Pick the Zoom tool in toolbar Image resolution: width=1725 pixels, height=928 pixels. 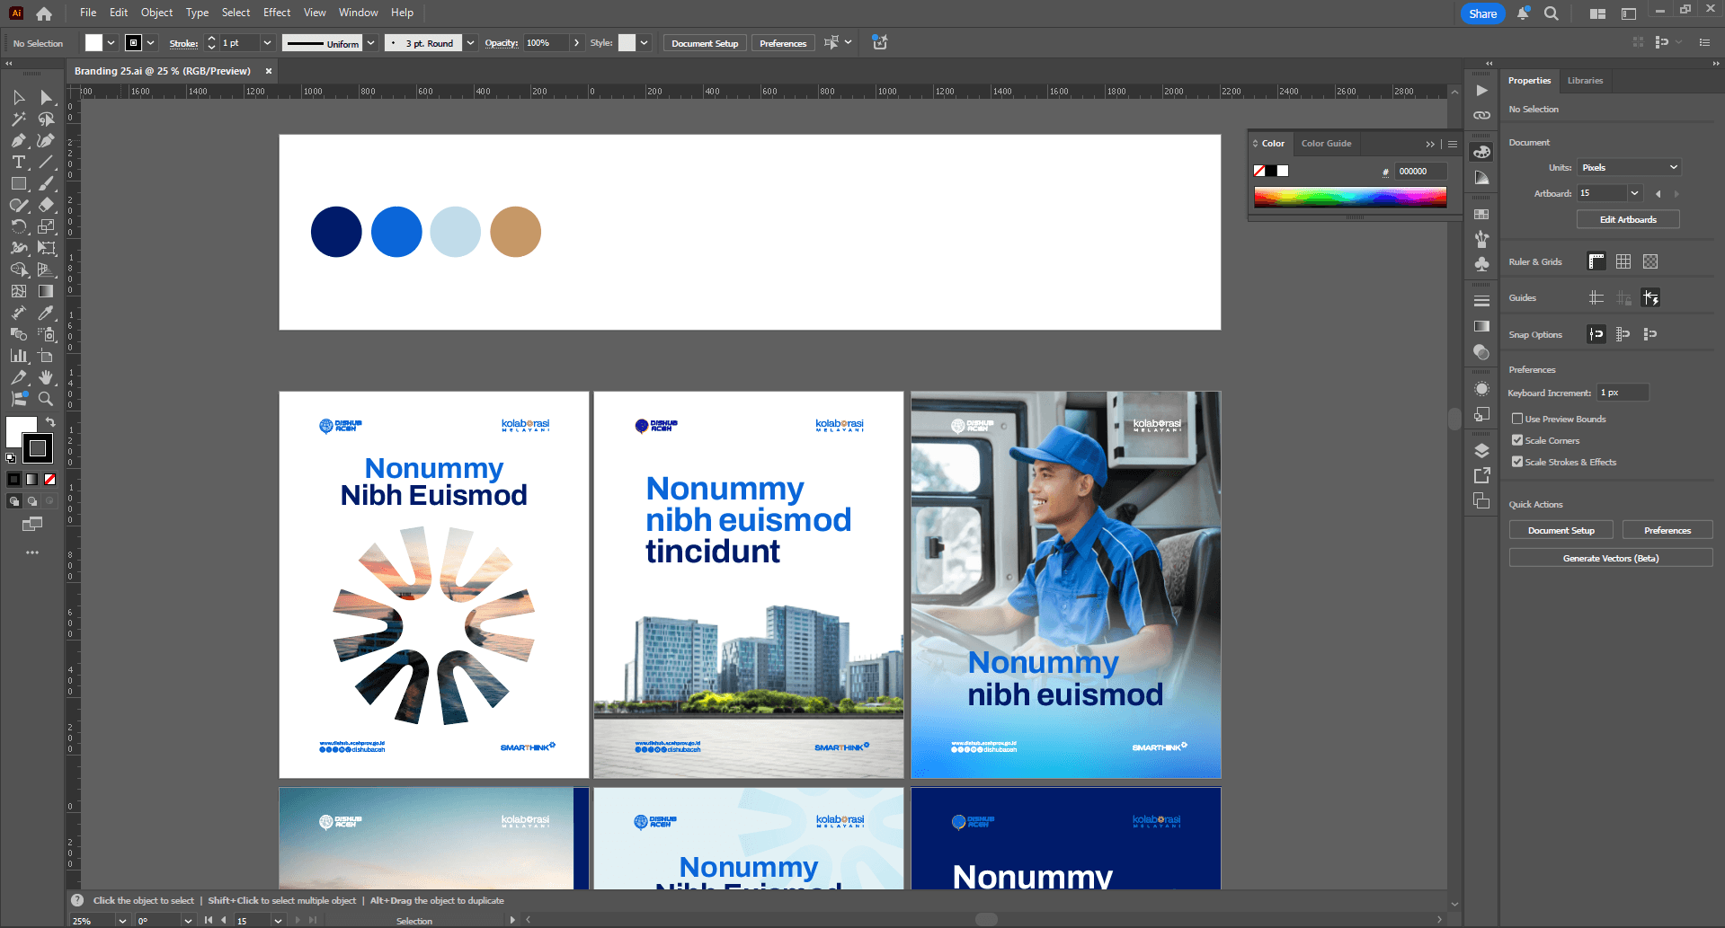pyautogui.click(x=46, y=399)
